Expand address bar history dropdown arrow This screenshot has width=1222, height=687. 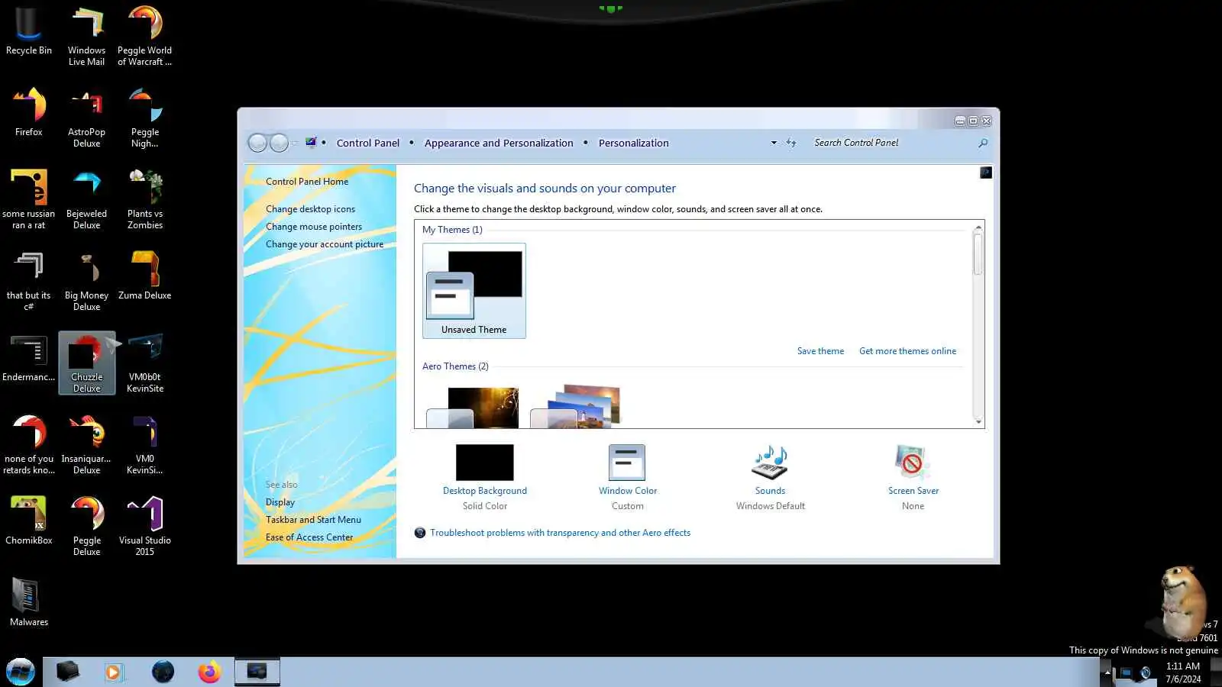774,143
